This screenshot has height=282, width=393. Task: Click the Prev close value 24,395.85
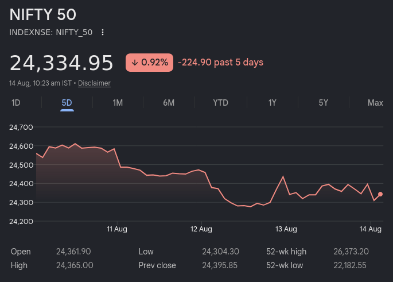click(x=220, y=265)
